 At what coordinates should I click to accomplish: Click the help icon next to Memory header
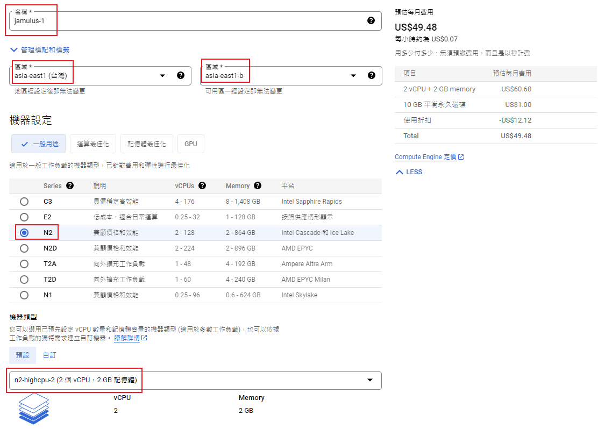(x=258, y=186)
